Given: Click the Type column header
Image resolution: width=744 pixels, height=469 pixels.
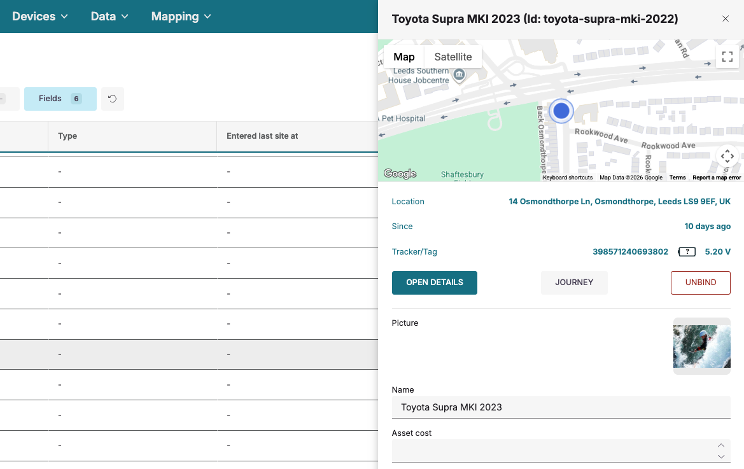Looking at the screenshot, I should pos(132,136).
